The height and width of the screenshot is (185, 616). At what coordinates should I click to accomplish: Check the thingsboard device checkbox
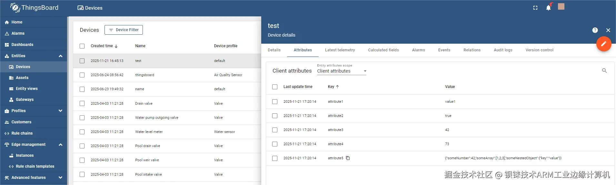click(x=82, y=75)
